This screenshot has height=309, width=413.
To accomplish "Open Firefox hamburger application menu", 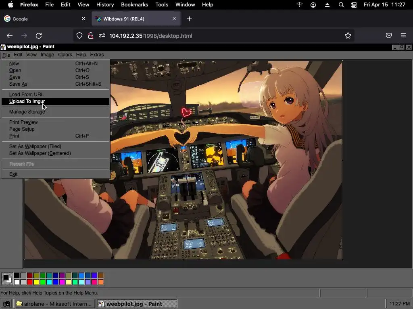I will click(403, 35).
